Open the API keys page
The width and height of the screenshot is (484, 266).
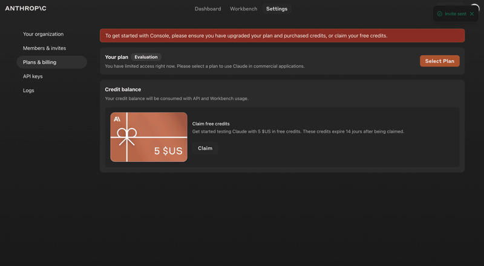click(33, 76)
